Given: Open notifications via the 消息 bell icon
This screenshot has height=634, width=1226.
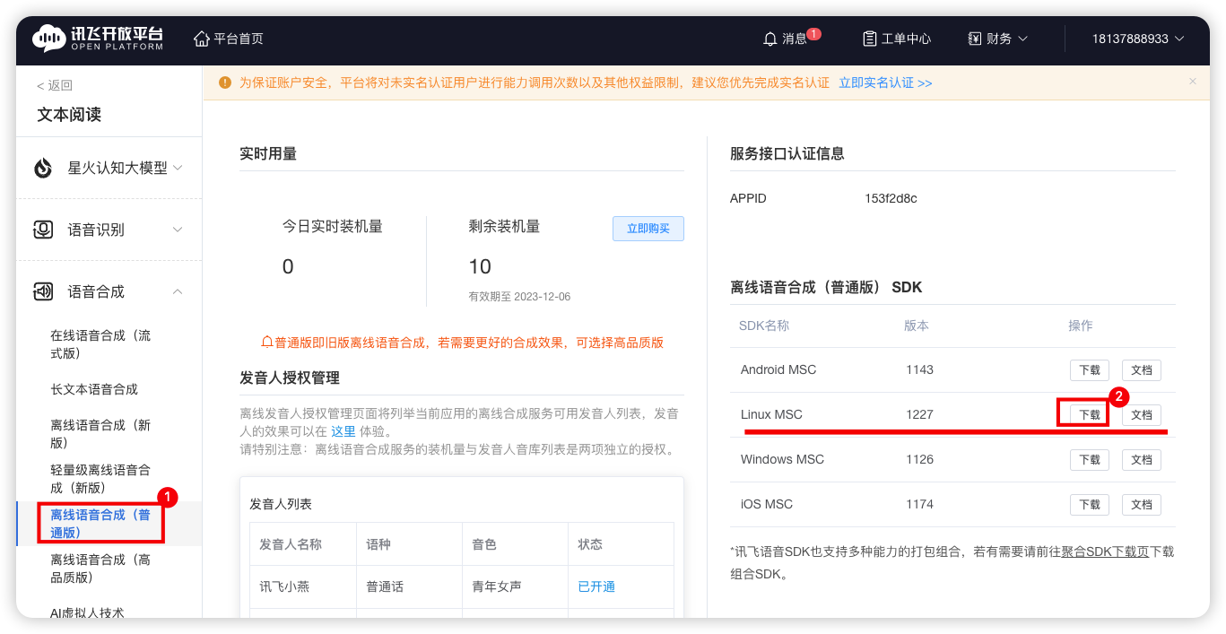Looking at the screenshot, I should 770,39.
